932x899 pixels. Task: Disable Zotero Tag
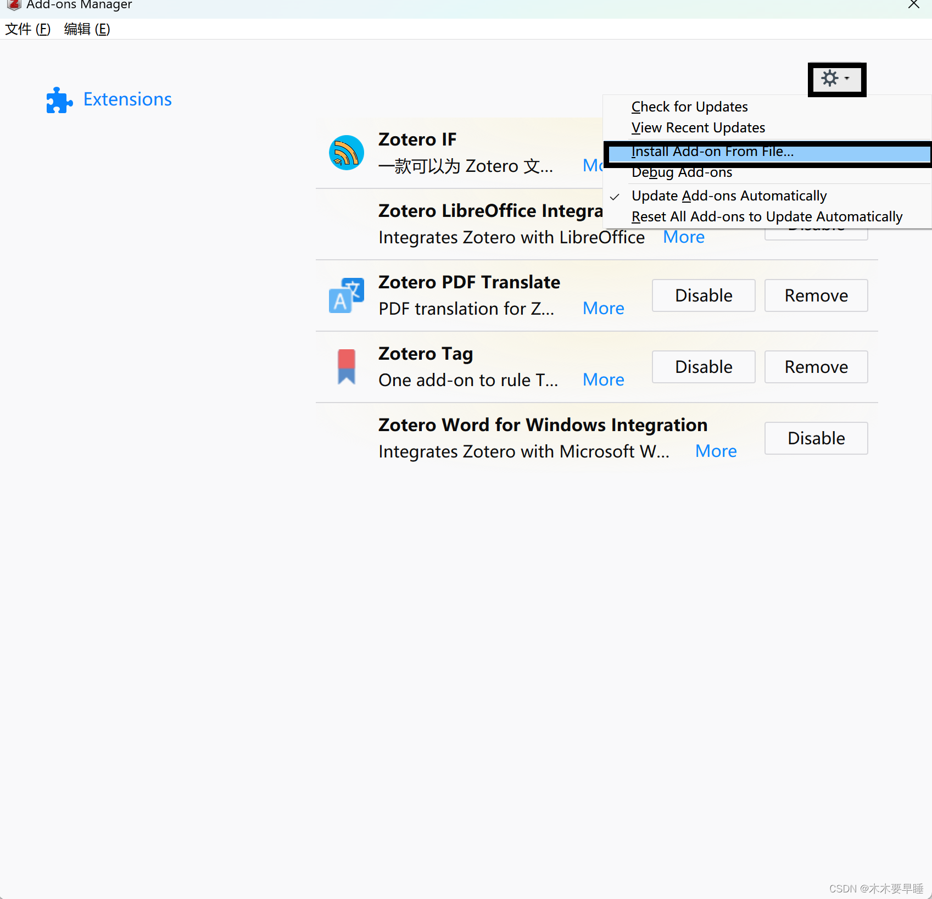[x=704, y=367]
